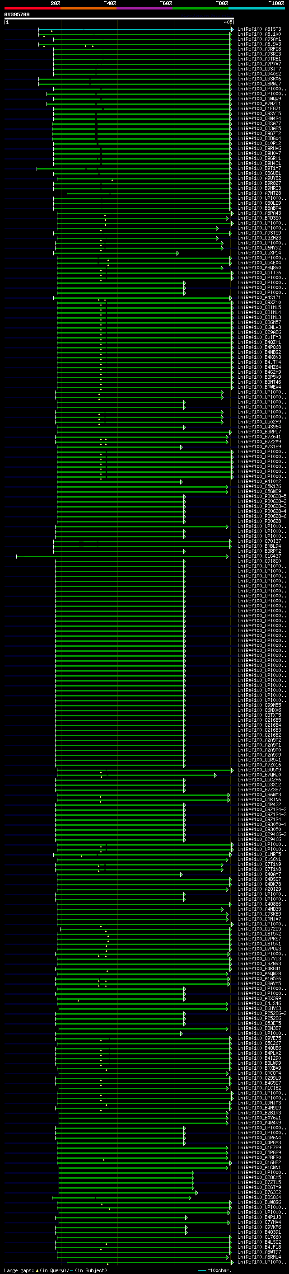Select the UniRef100_Q70I37 label

coord(259,541)
